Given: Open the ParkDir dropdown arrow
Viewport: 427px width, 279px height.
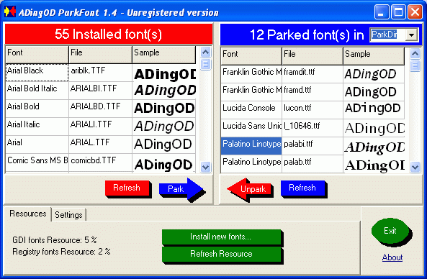Looking at the screenshot, I should 411,35.
